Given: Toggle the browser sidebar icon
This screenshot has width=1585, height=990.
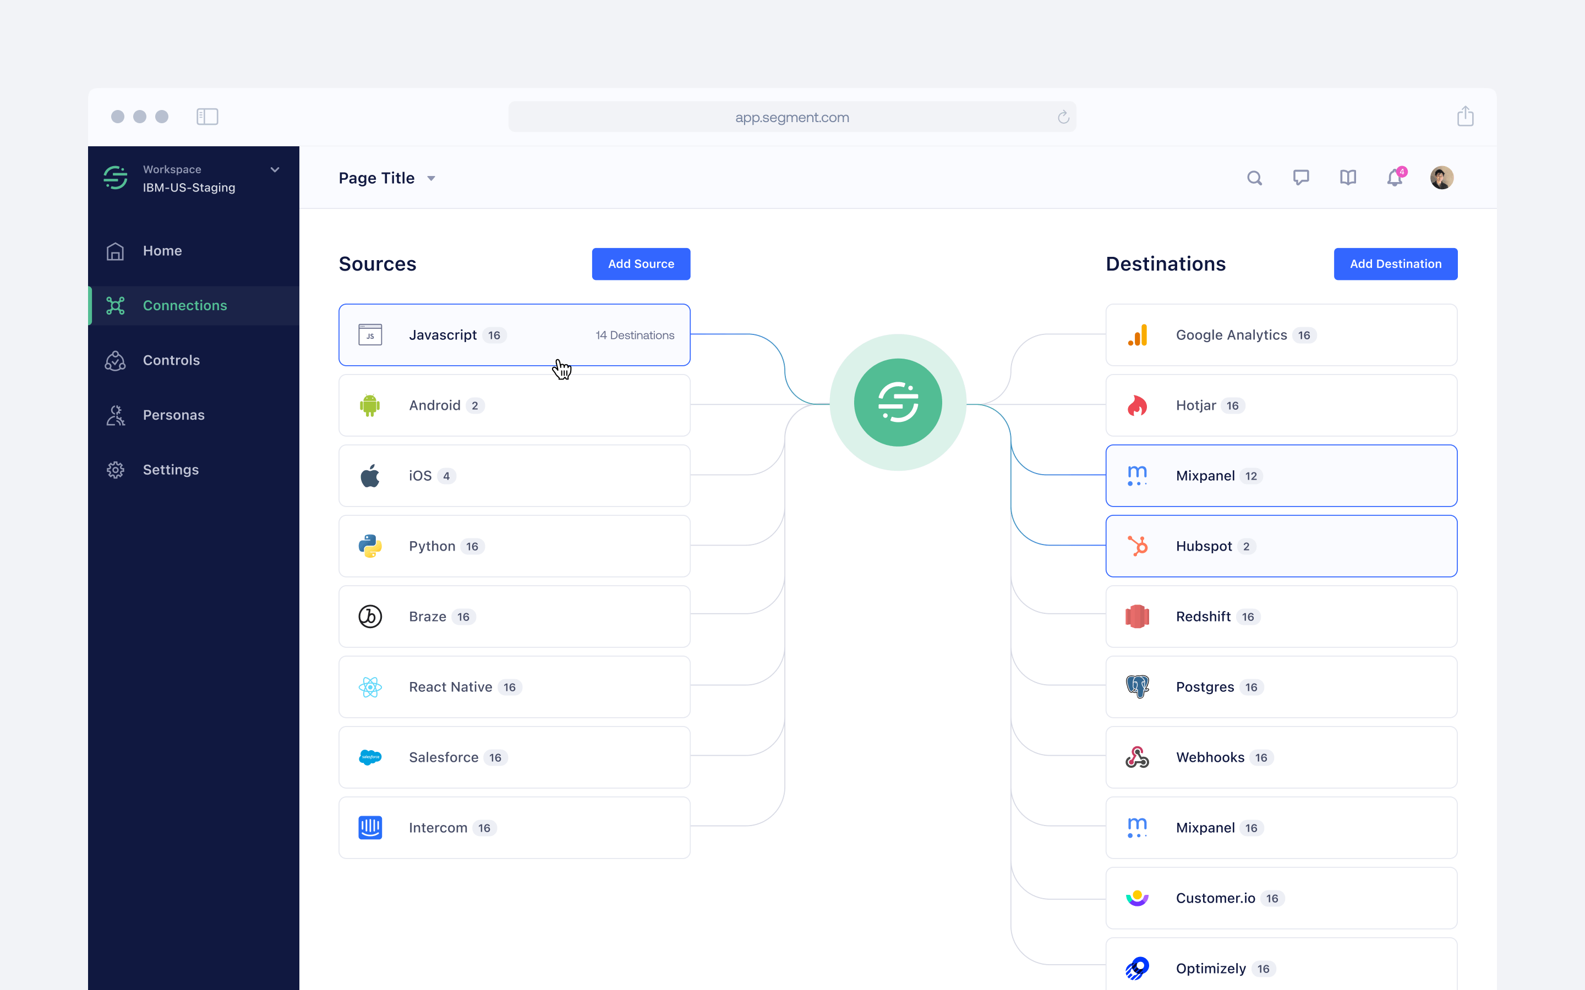Looking at the screenshot, I should pos(207,117).
